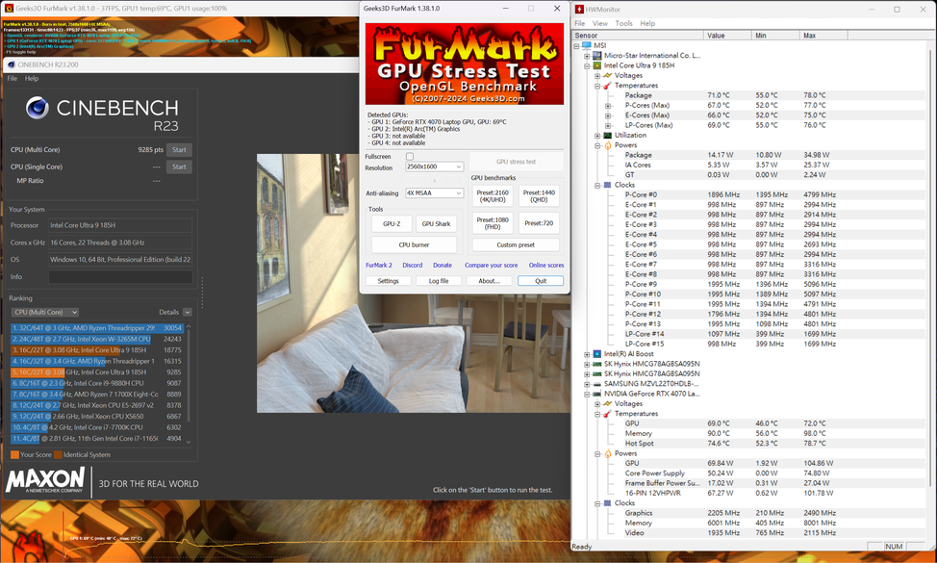Run the Preset:2160 (4K/UHD) benchmark
The image size is (937, 563).
[493, 196]
